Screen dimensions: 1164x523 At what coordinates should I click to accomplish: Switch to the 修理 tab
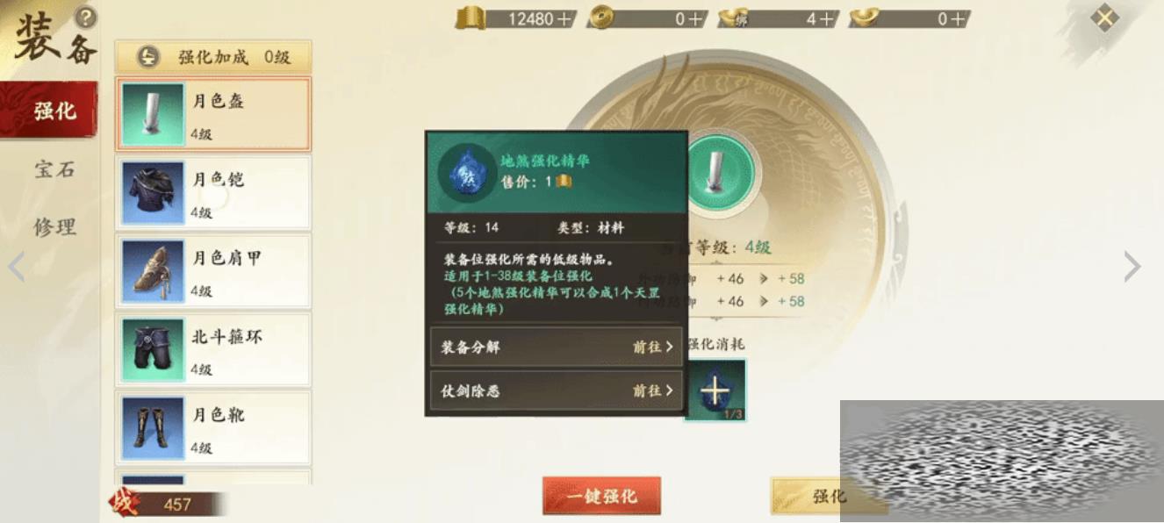click(x=54, y=226)
